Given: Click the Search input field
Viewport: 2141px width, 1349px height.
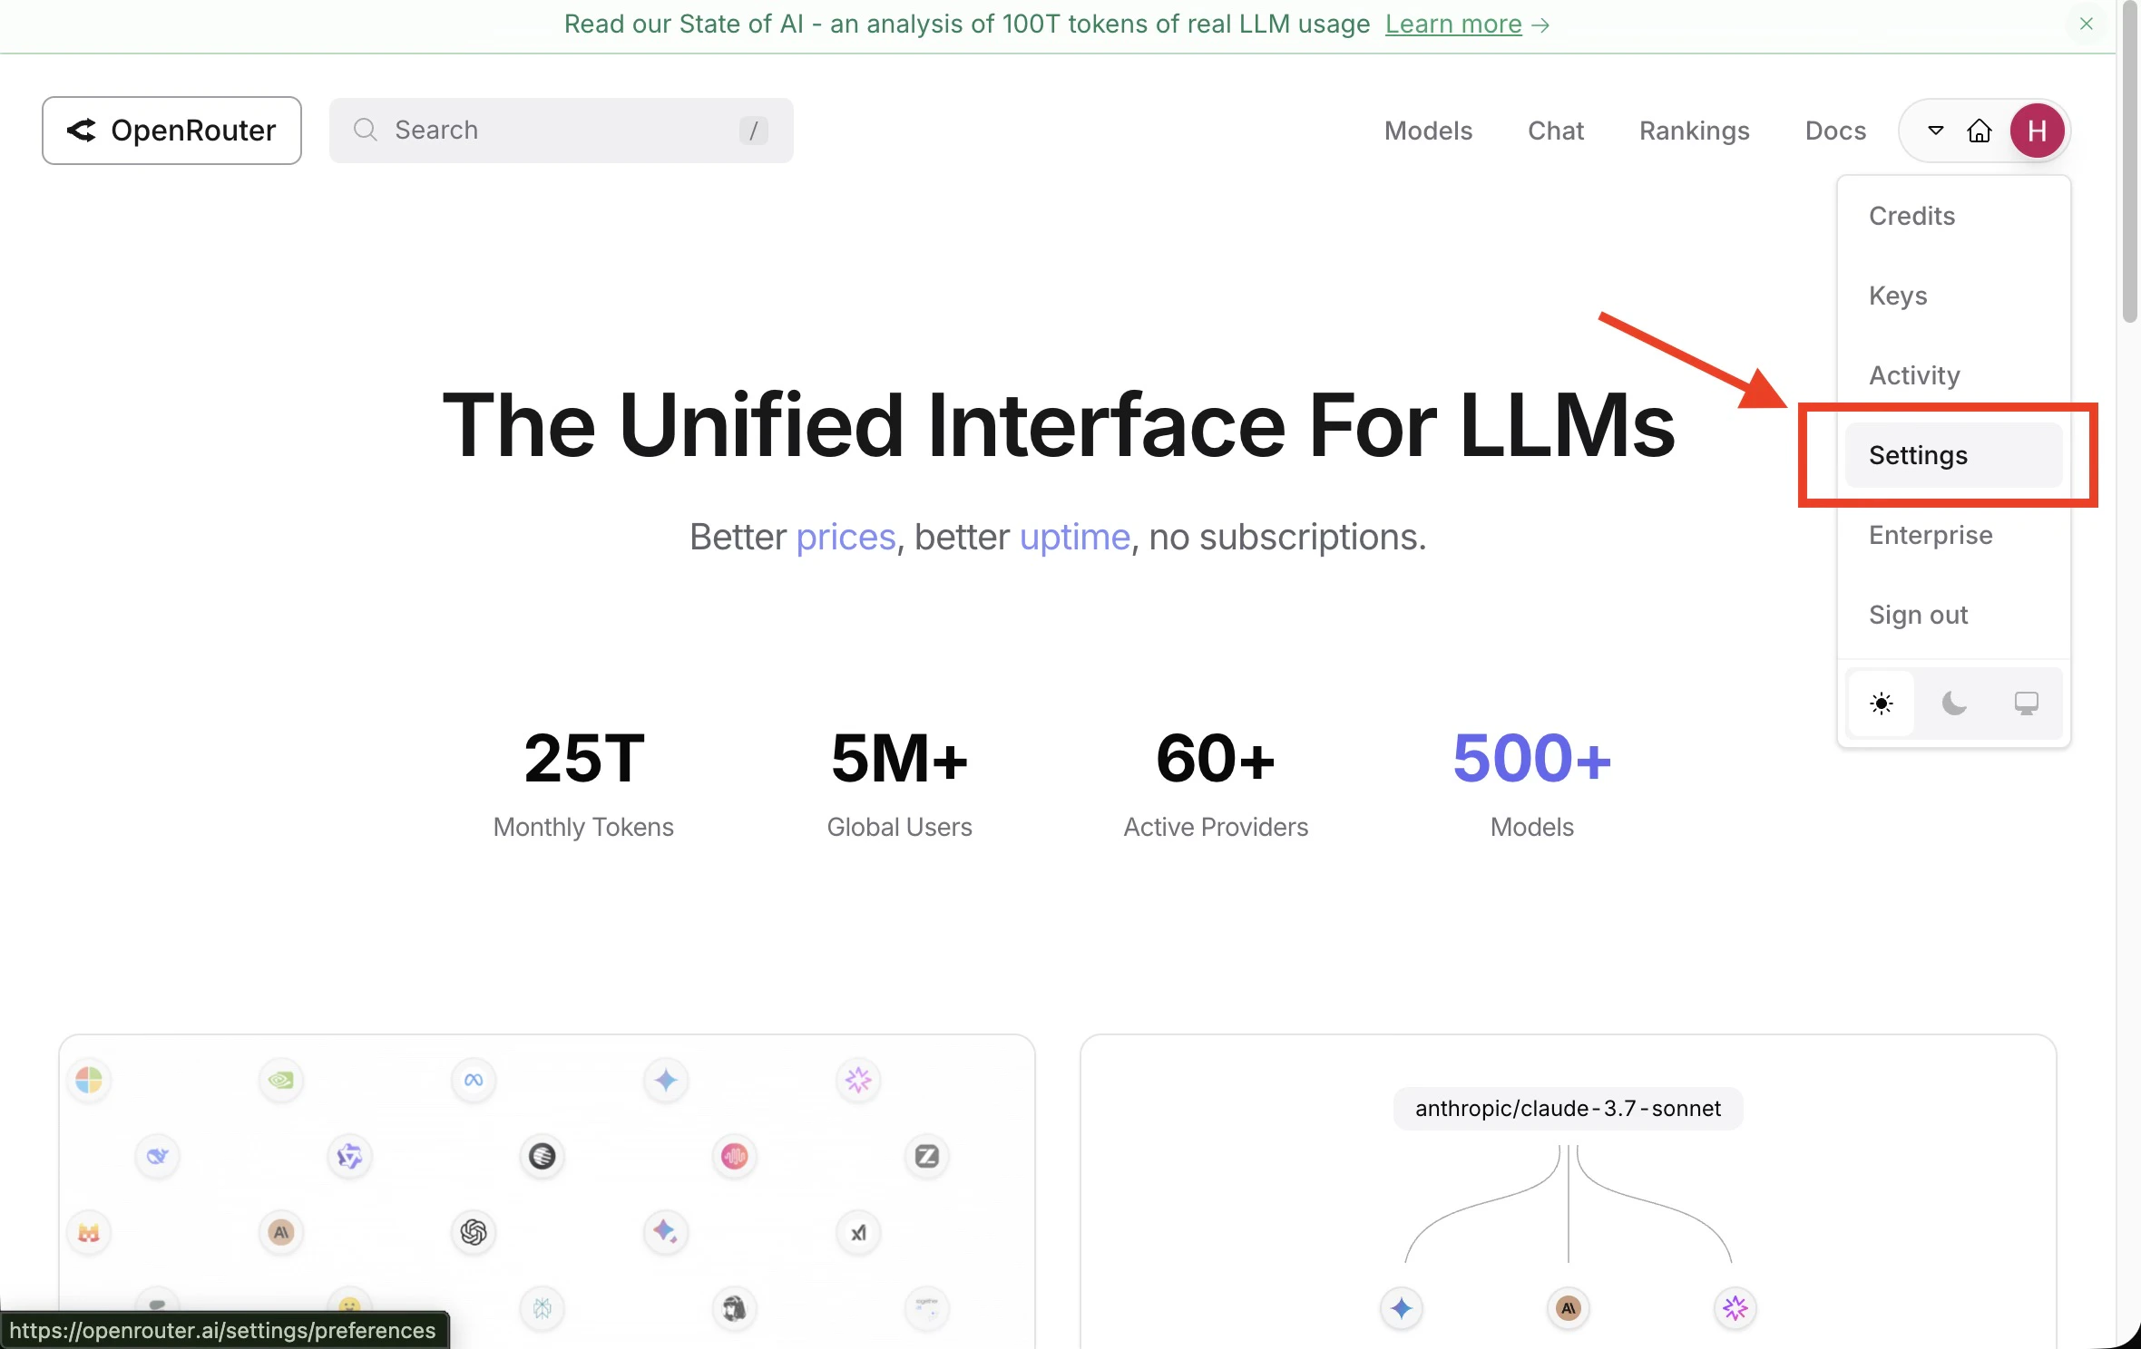Looking at the screenshot, I should (561, 131).
